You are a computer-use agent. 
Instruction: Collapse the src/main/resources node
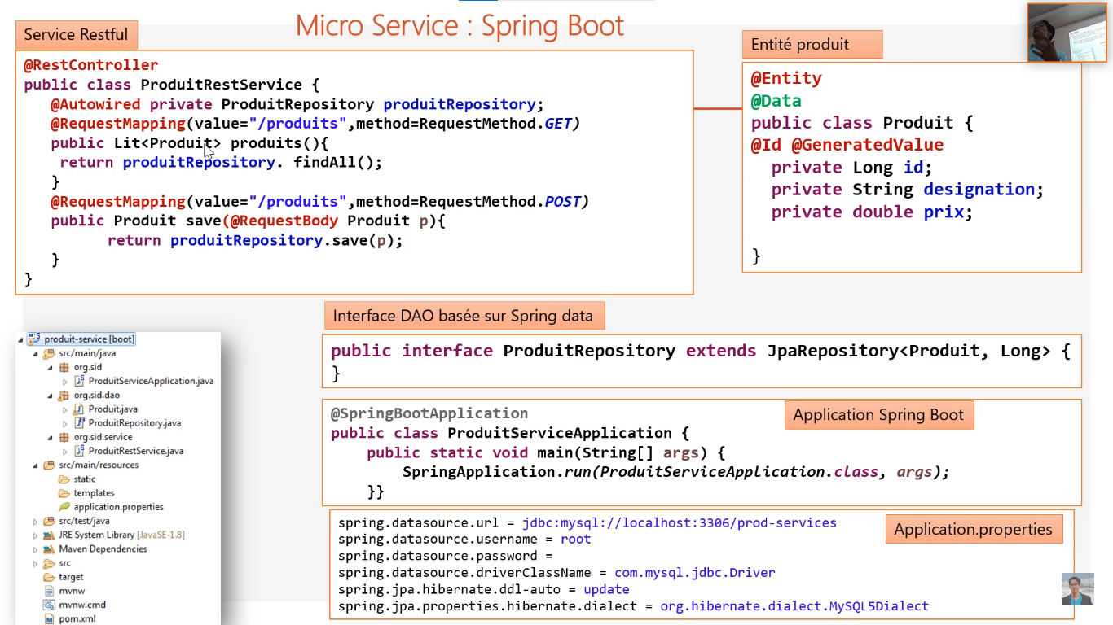point(35,465)
